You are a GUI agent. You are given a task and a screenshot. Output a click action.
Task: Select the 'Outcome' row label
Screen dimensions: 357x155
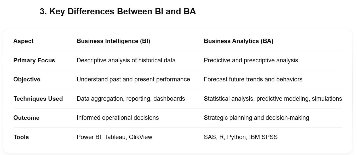click(26, 118)
